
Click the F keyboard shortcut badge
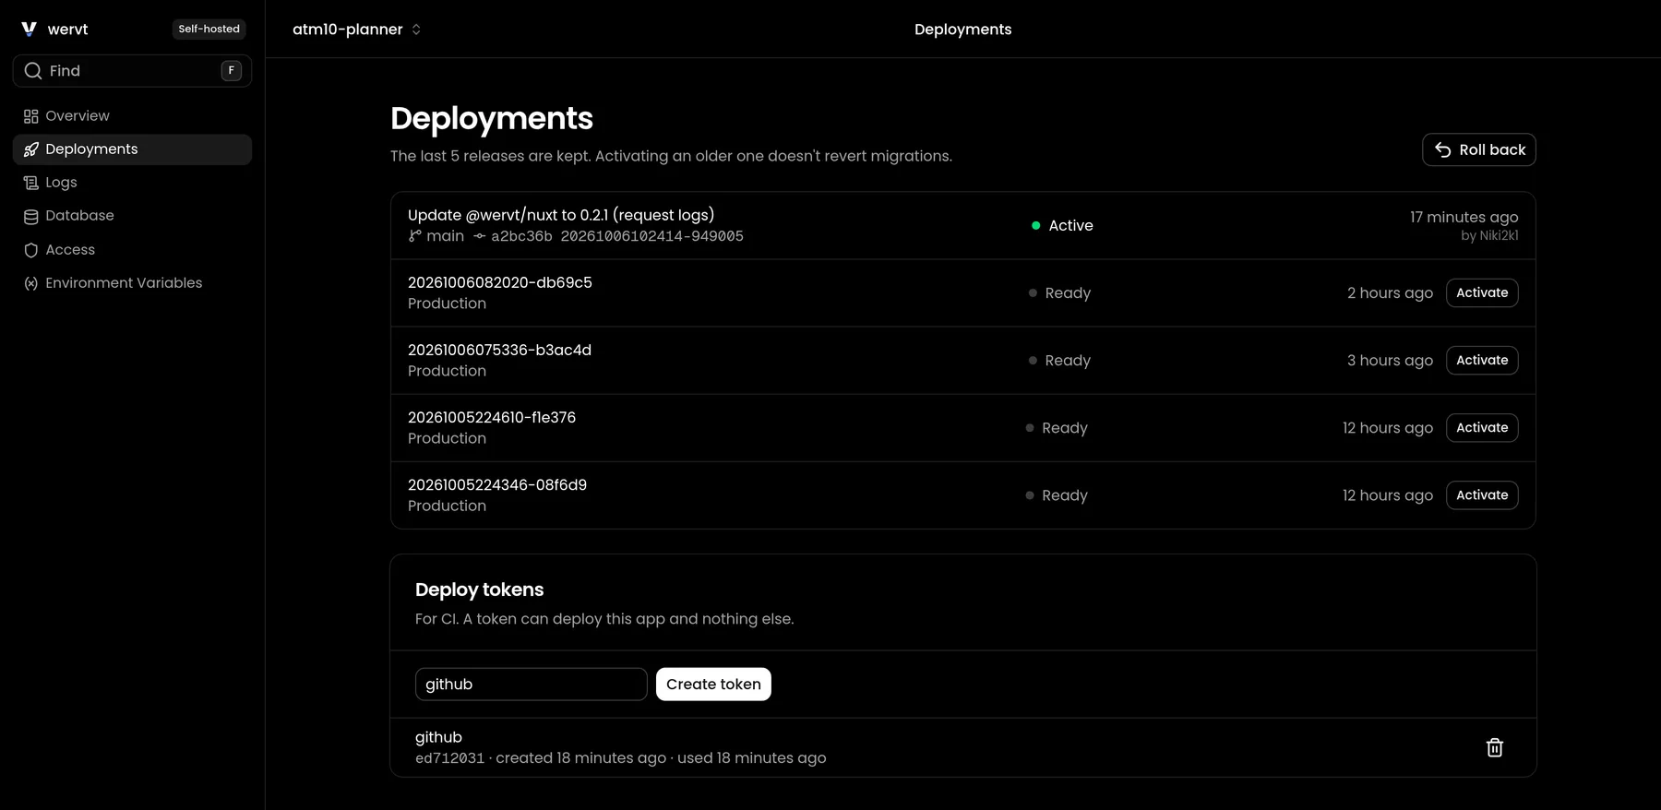click(x=231, y=71)
